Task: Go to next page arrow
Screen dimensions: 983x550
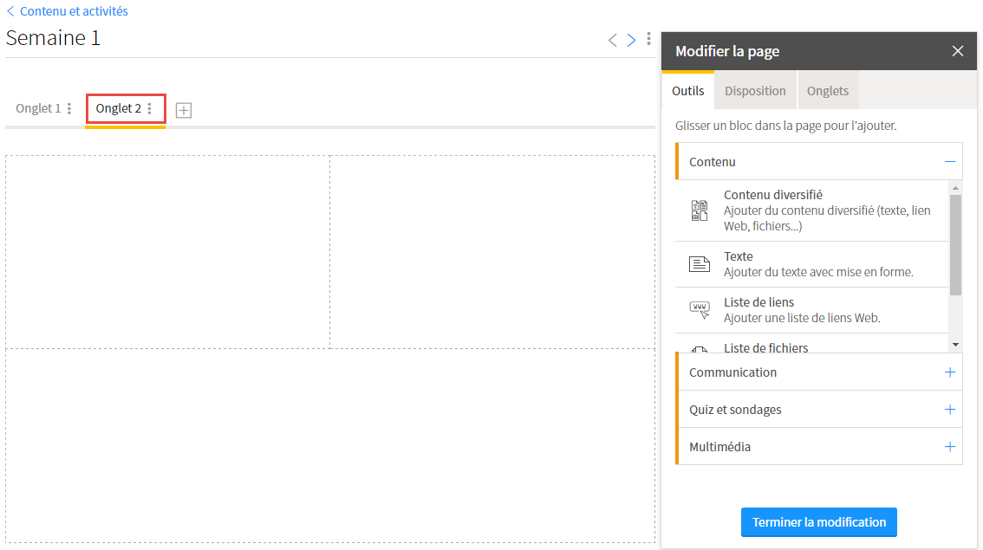Action: (631, 40)
